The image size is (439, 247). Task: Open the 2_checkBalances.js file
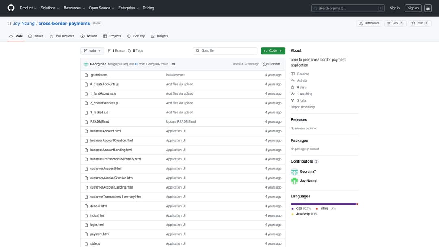[104, 103]
